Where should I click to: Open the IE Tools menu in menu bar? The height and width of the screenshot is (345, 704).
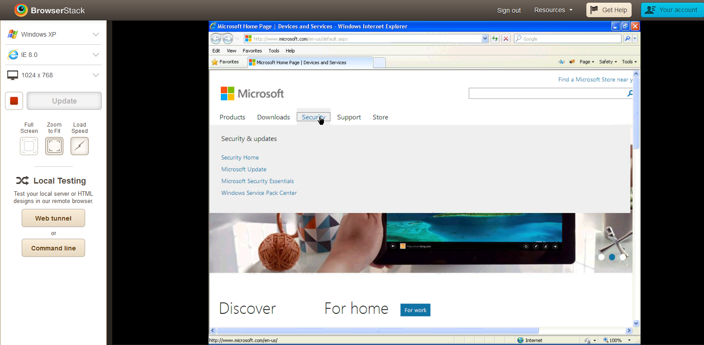(274, 51)
